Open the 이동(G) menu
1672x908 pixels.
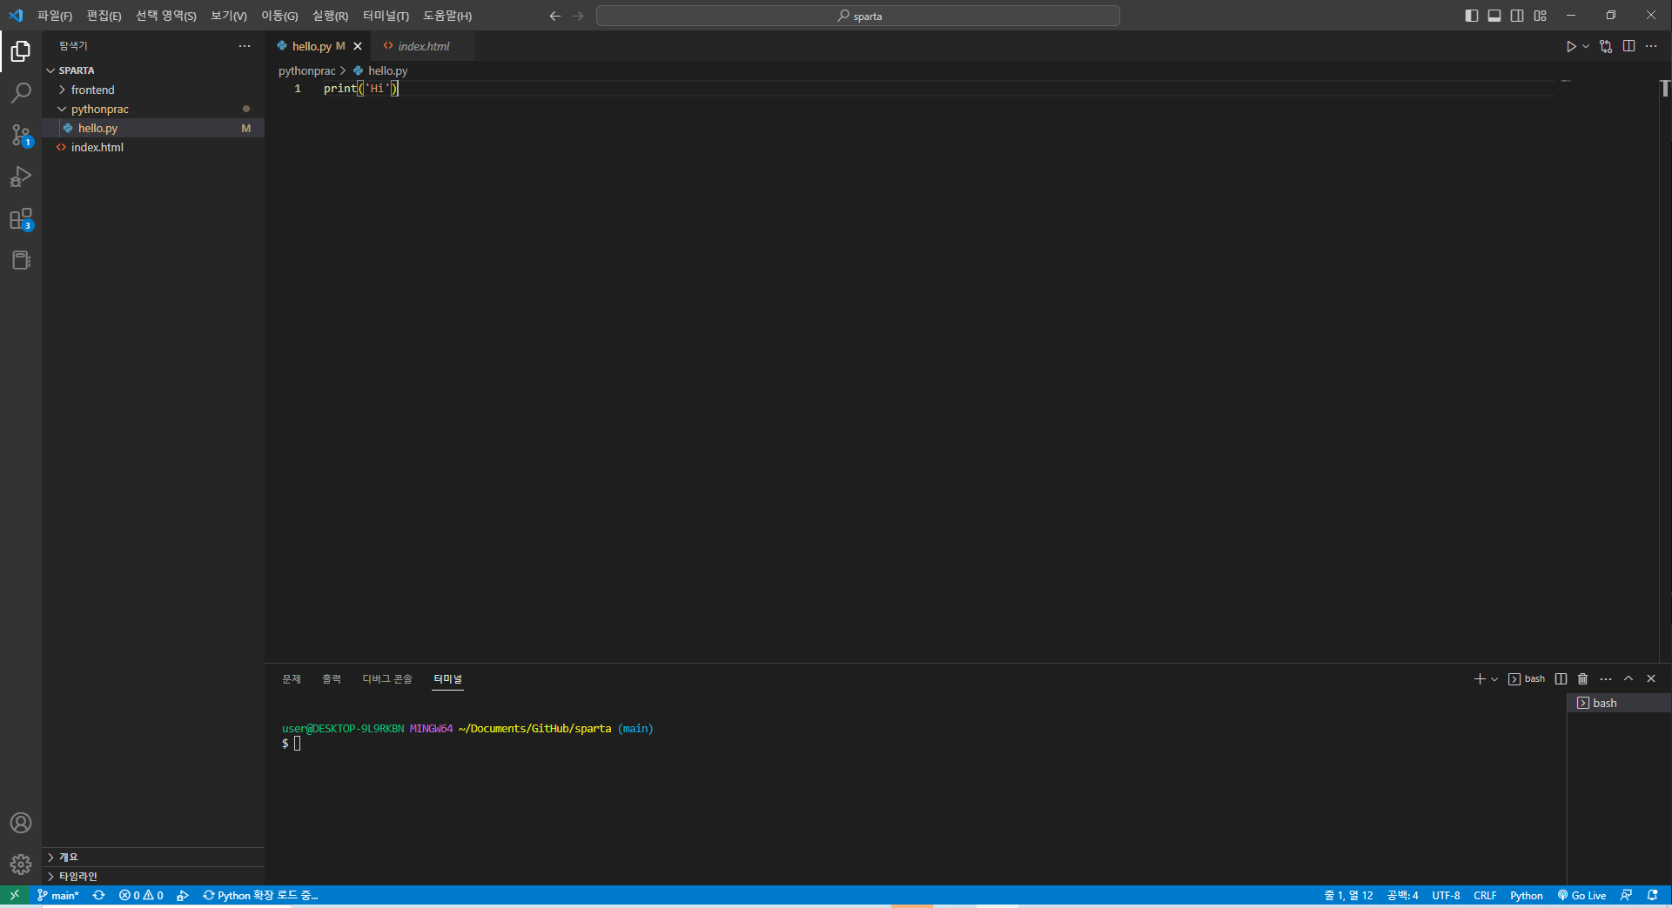[279, 16]
